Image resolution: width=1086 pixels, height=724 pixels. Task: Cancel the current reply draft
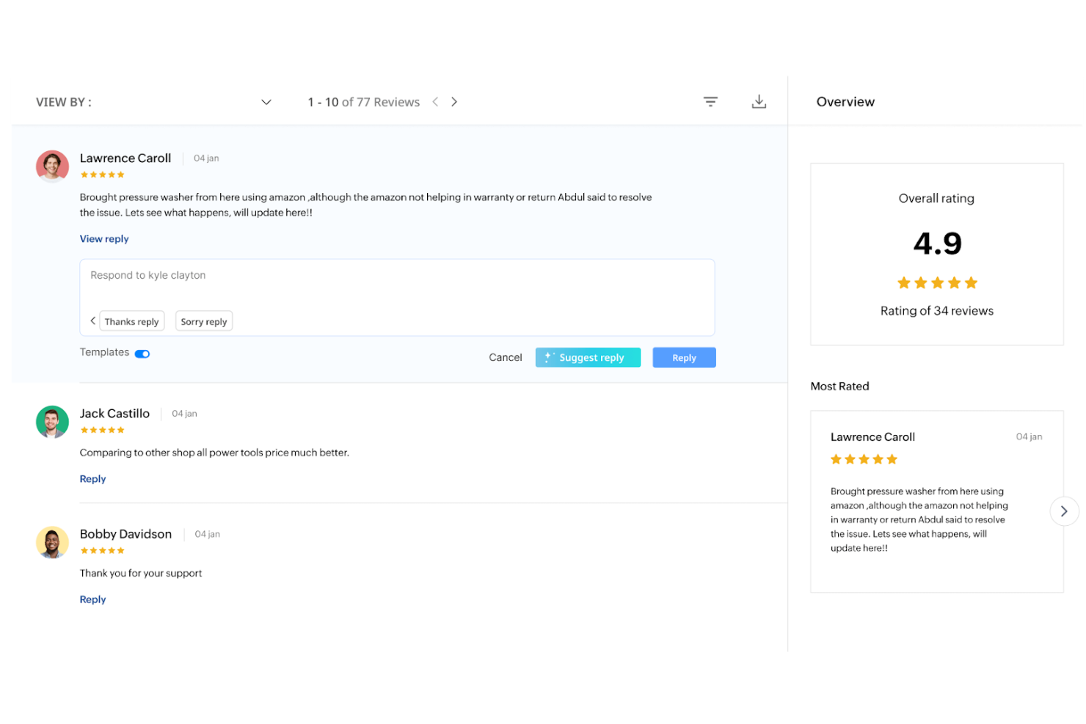505,357
